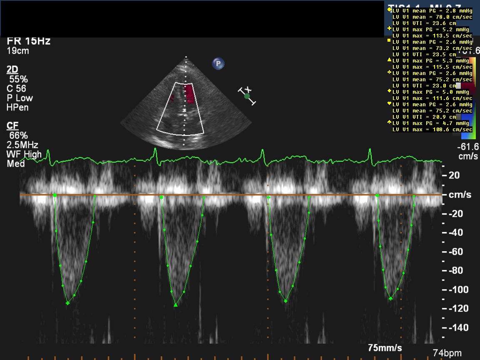
Task: Click the FR 15Hz frame rate label
Action: tap(29, 41)
